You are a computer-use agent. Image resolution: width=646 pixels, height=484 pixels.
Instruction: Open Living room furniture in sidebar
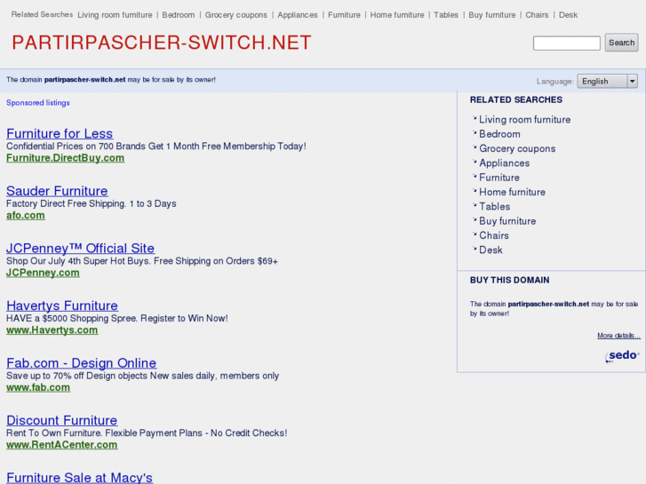(525, 120)
